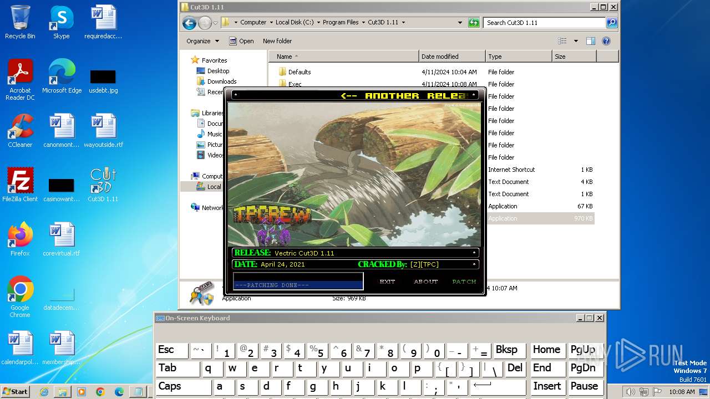Open the address bar history dropdown
The width and height of the screenshot is (710, 399).
(460, 23)
